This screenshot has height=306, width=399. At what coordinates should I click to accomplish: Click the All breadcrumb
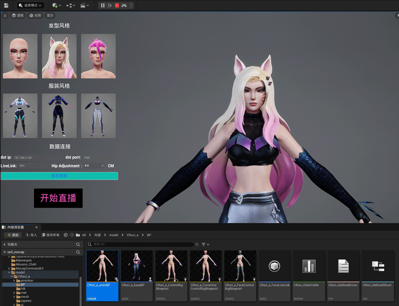tap(84, 235)
